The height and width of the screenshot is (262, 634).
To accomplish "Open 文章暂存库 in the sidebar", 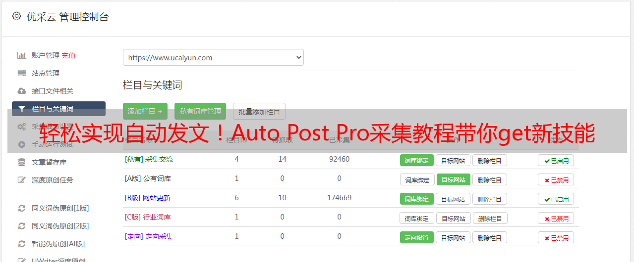I will (x=49, y=162).
